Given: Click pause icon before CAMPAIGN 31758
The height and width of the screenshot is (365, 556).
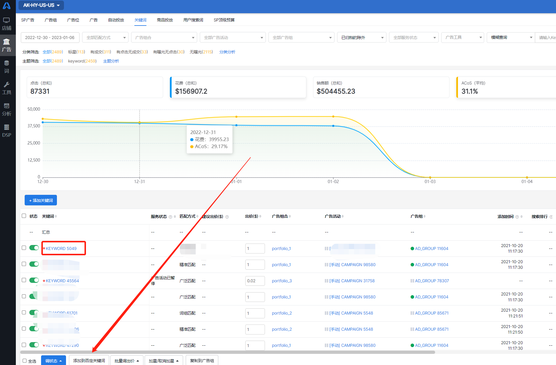Looking at the screenshot, I should pyautogui.click(x=327, y=281).
